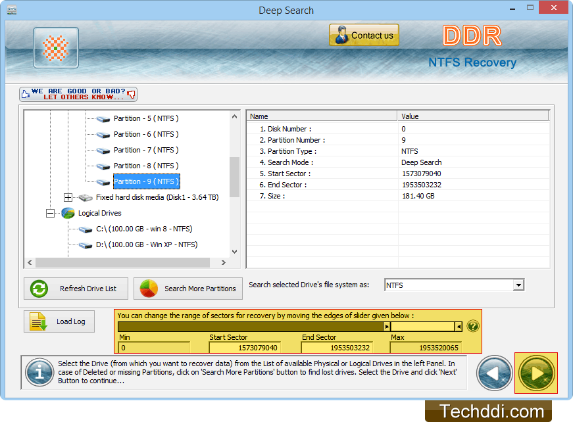
Task: Click the drive icon beside Partition - 7
Action: point(103,151)
